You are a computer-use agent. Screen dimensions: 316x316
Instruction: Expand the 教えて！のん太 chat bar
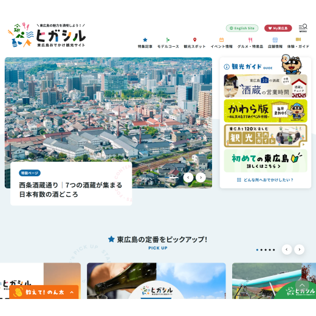coord(44,292)
